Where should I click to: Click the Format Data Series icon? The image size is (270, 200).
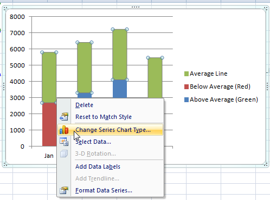tap(64, 190)
